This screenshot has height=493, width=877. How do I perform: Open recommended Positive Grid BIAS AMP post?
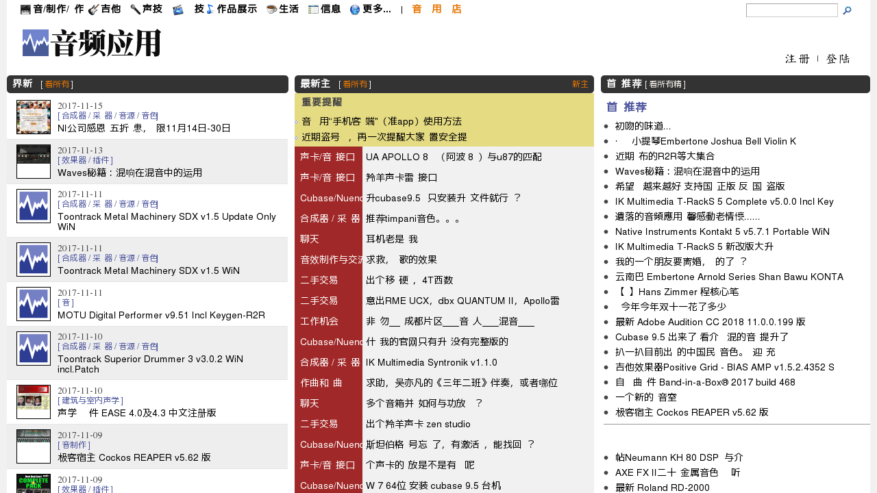pyautogui.click(x=725, y=367)
